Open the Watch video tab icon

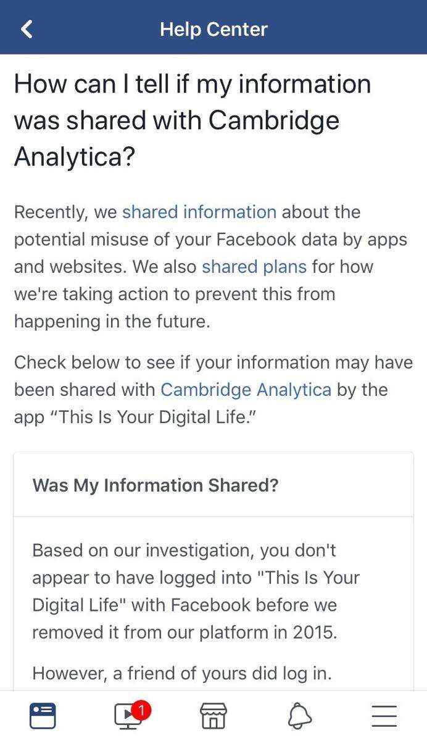click(128, 717)
